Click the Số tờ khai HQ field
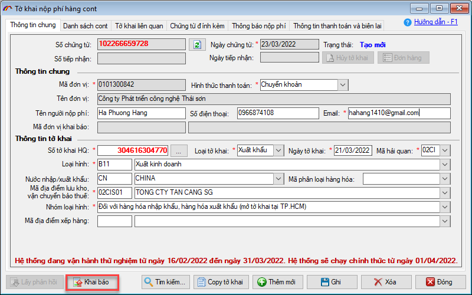 pos(133,150)
